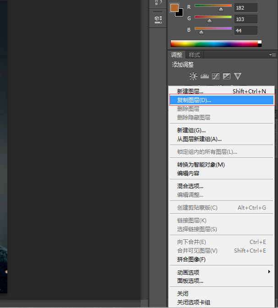Select 拼合图像(F) menu entry

(x=221, y=259)
